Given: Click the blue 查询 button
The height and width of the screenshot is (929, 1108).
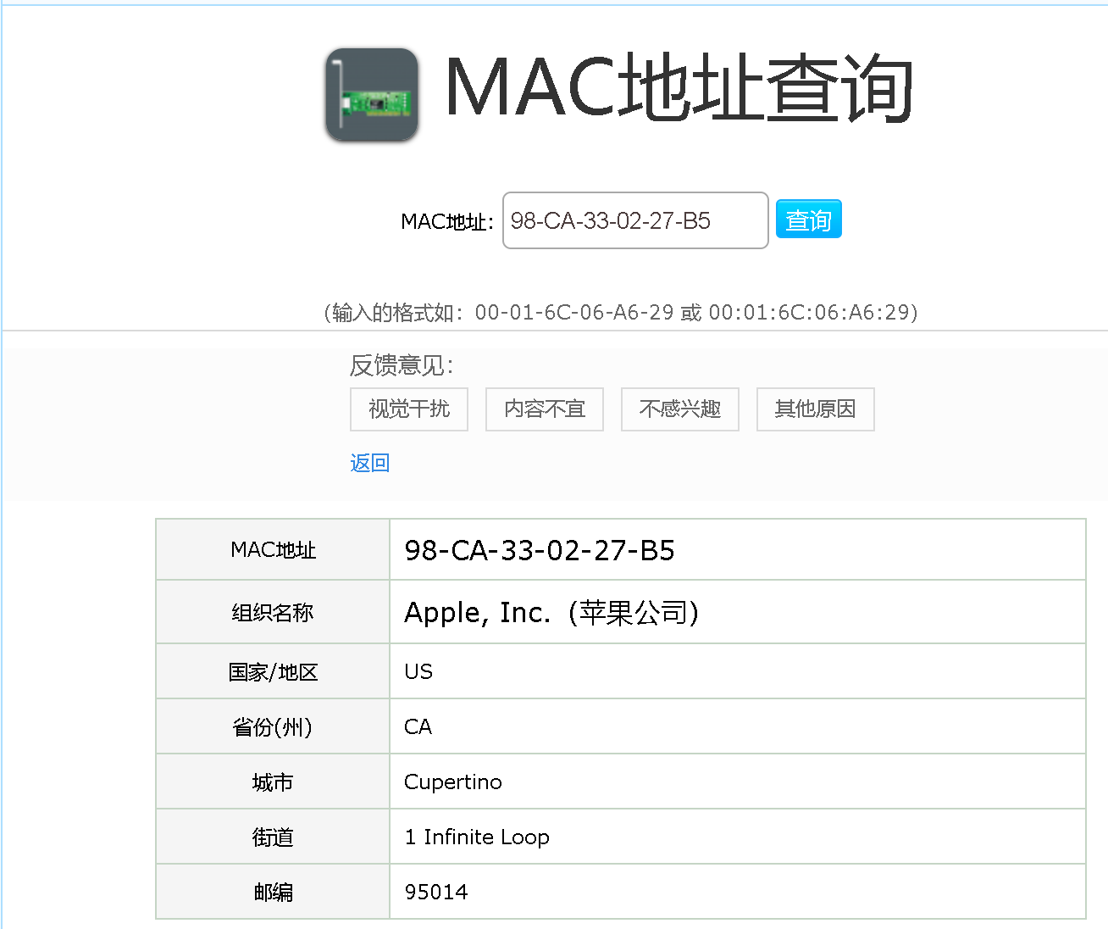Looking at the screenshot, I should 809,220.
